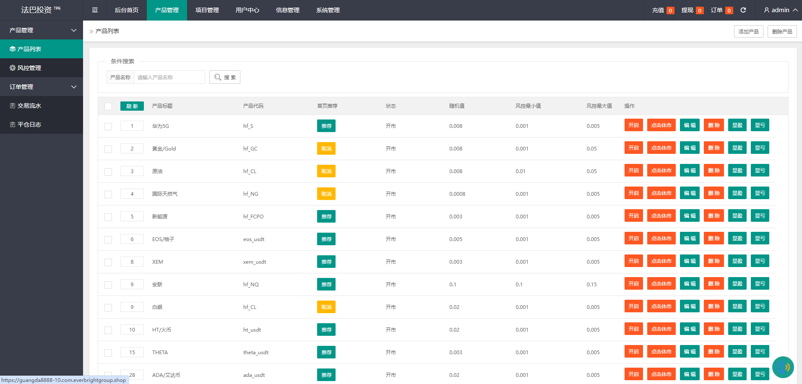Click the refresh icon in top bar
The height and width of the screenshot is (384, 802).
click(743, 10)
